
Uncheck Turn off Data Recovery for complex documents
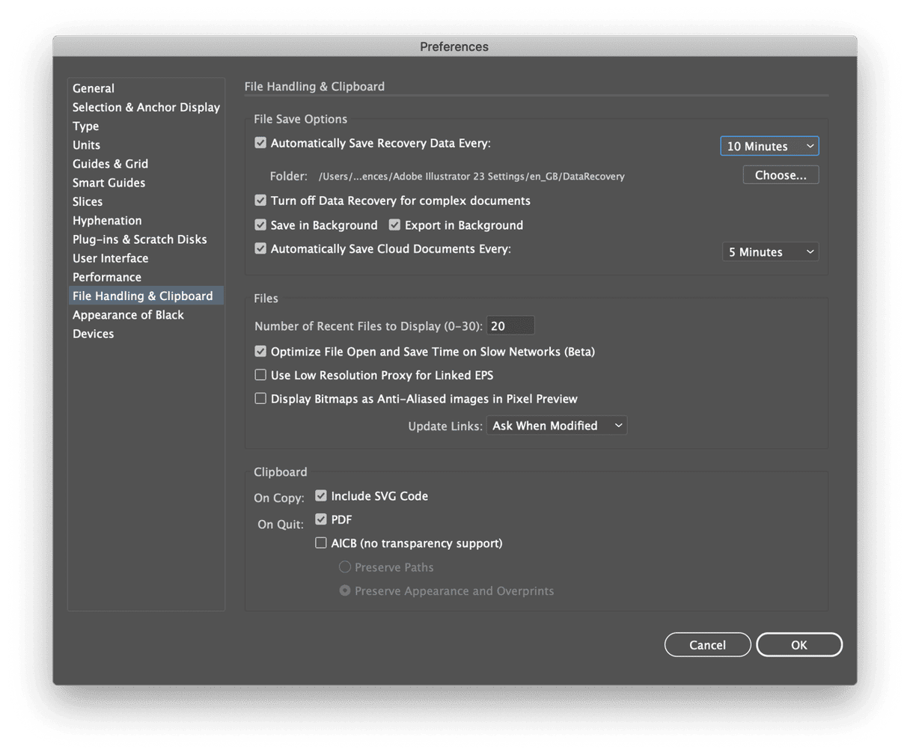click(260, 200)
